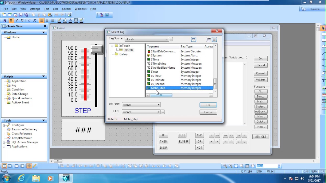The image size is (326, 183).
Task: Open the line color pencil swatch
Action: point(59,21)
